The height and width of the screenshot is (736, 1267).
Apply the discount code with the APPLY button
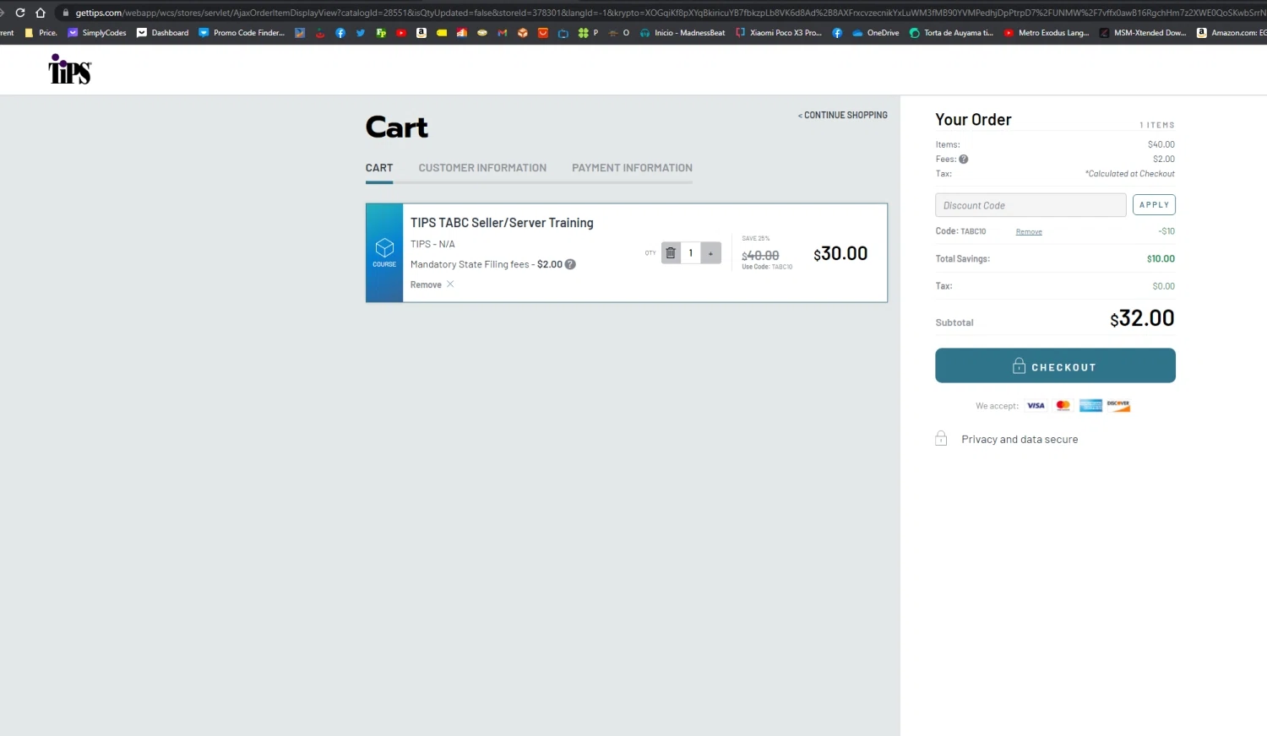coord(1154,205)
